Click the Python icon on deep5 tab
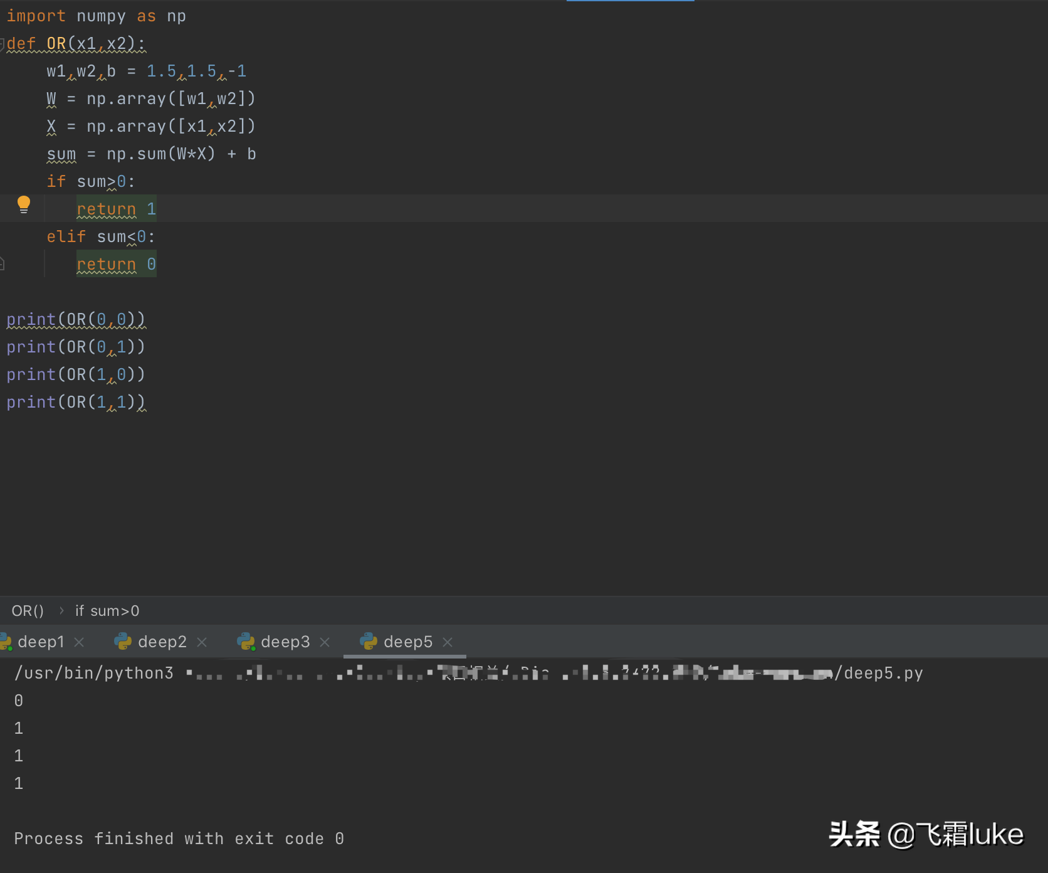The width and height of the screenshot is (1048, 873). tap(369, 642)
